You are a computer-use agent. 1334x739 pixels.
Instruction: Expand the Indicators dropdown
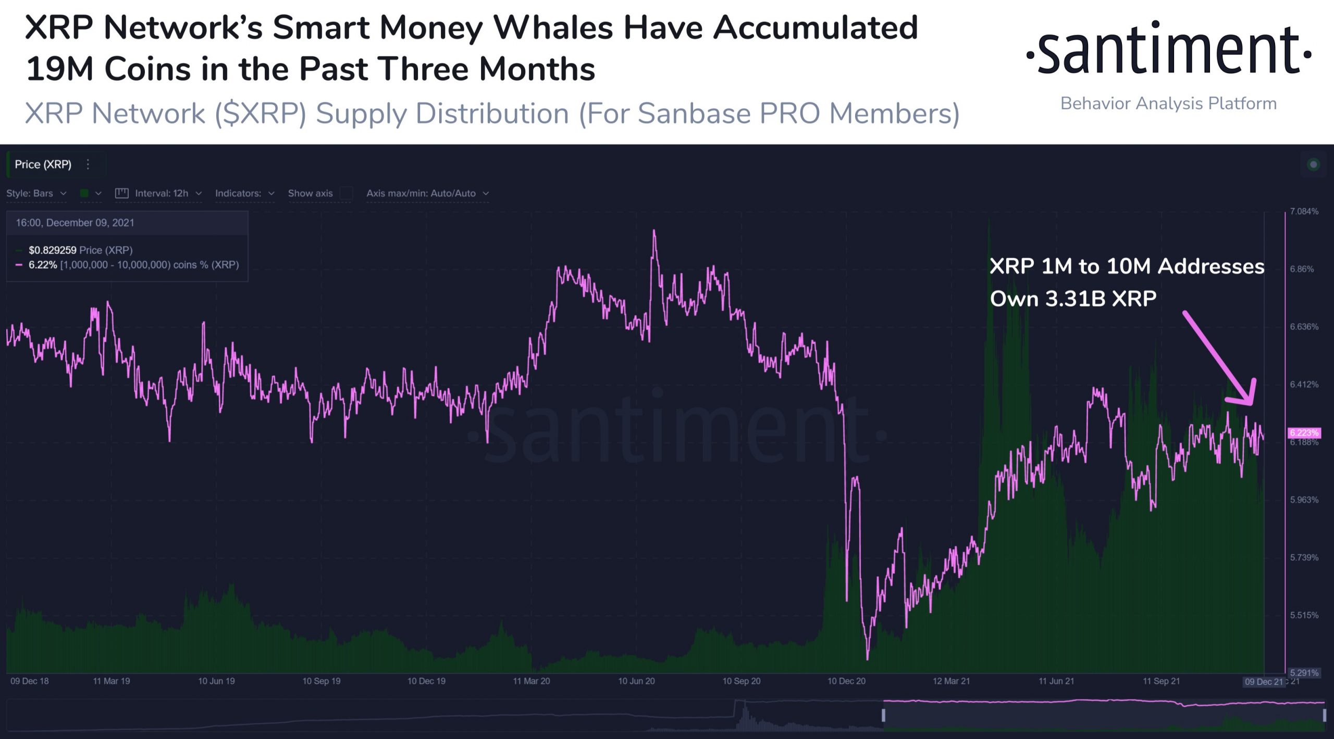244,193
